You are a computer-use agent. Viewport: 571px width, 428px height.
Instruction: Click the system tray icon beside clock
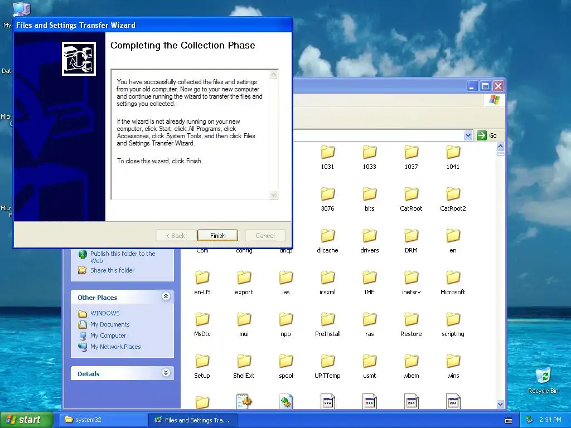tap(530, 420)
